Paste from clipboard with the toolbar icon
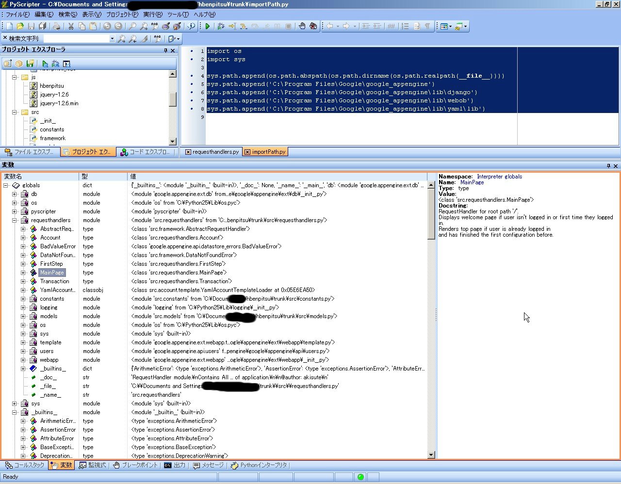The width and height of the screenshot is (621, 484). coord(93,26)
